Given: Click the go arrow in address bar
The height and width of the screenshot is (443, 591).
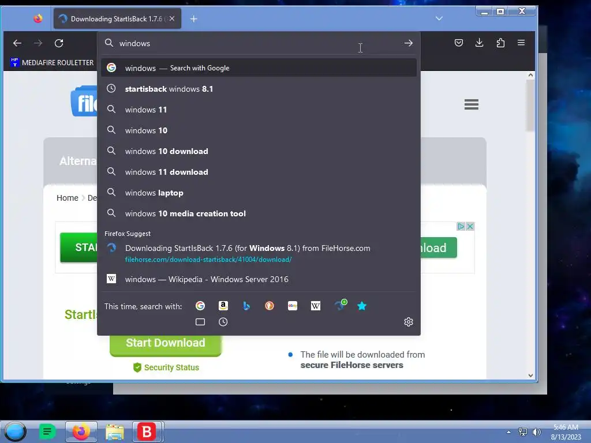Looking at the screenshot, I should pos(409,43).
